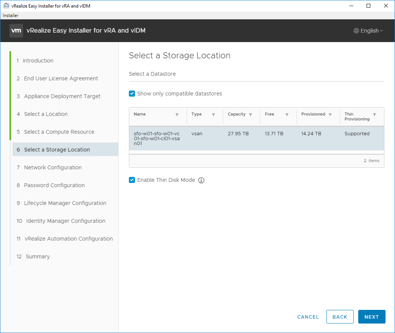Click the Supported thin provisioning cell
This screenshot has height=333, width=395.
coord(357,134)
